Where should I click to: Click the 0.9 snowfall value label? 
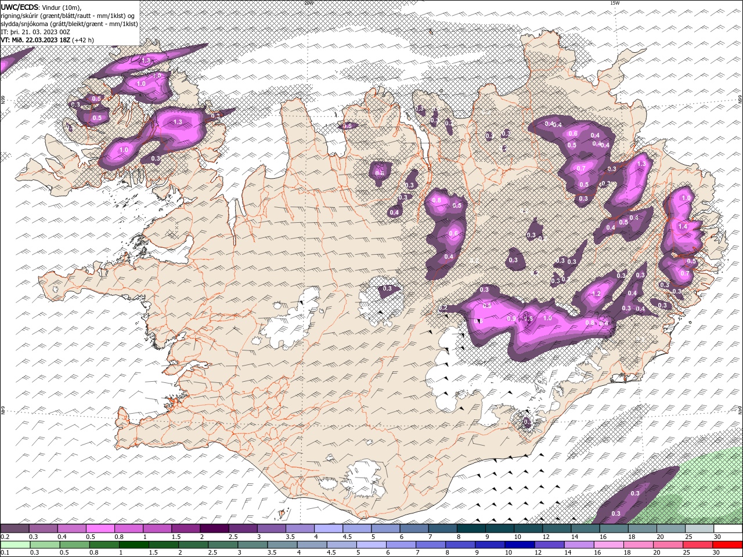511,319
